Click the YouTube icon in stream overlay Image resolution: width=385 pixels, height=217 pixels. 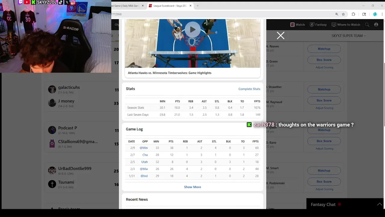tap(27, 2)
